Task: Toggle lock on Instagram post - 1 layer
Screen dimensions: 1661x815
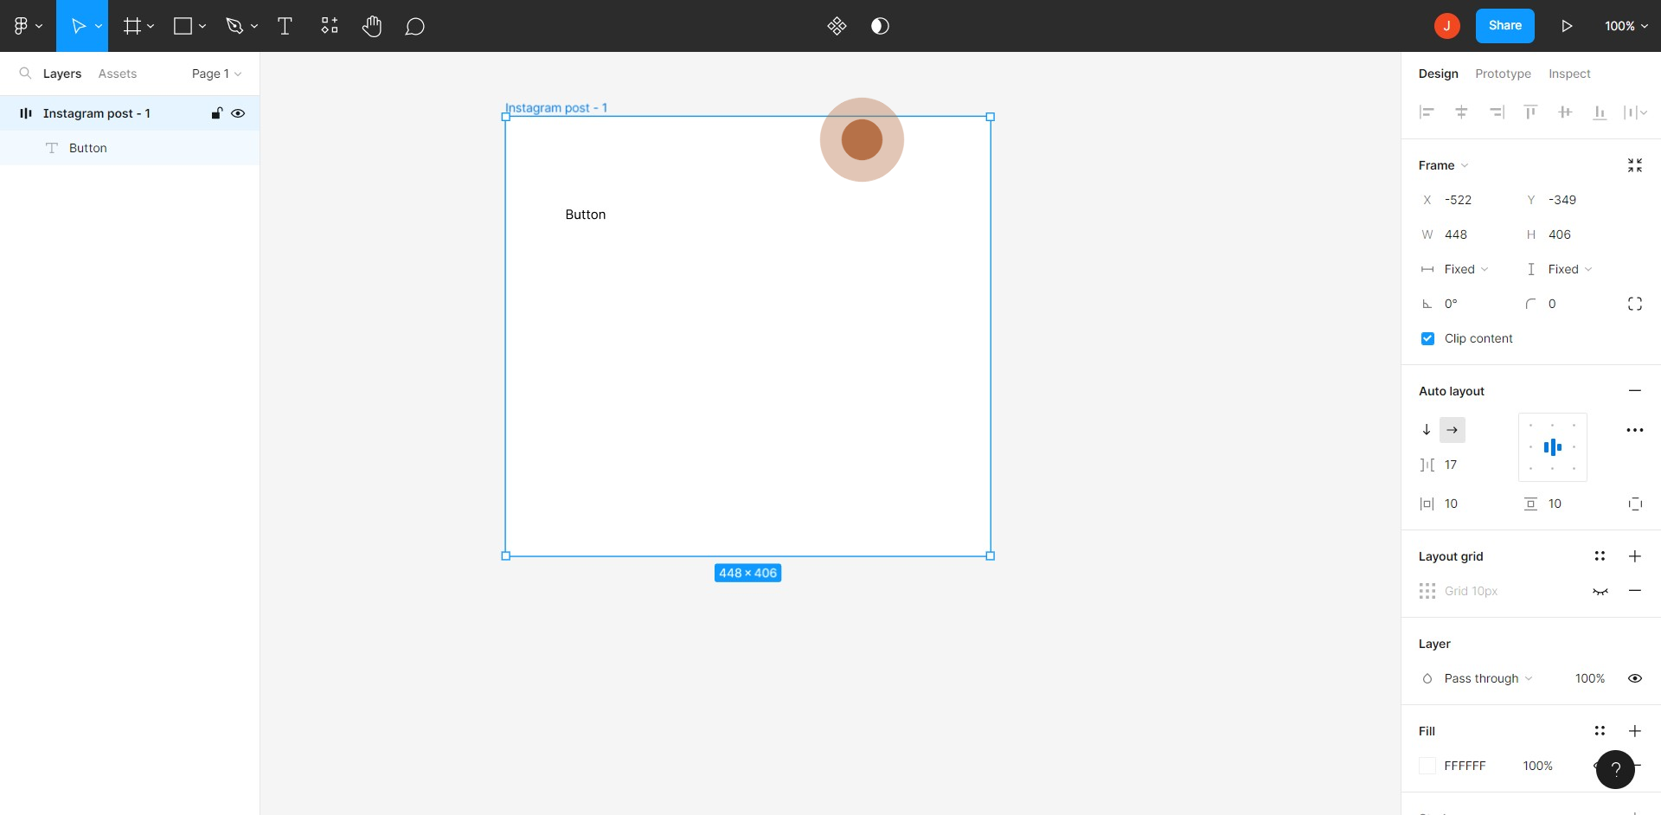Action: tap(217, 113)
